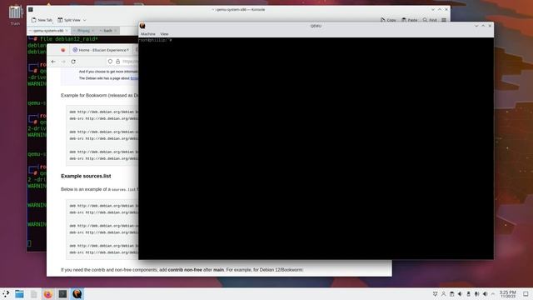Switch to the qemu-system-x86 Konsole tab
Screen dimensions: 533x300
pos(48,31)
